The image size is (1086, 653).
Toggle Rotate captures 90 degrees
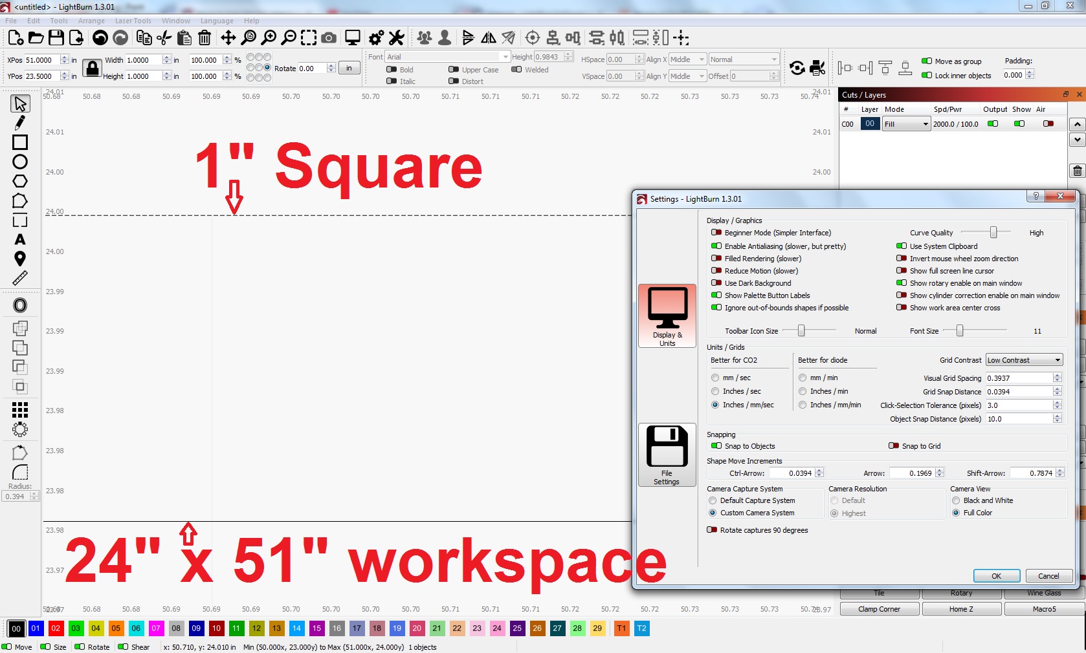tap(712, 530)
